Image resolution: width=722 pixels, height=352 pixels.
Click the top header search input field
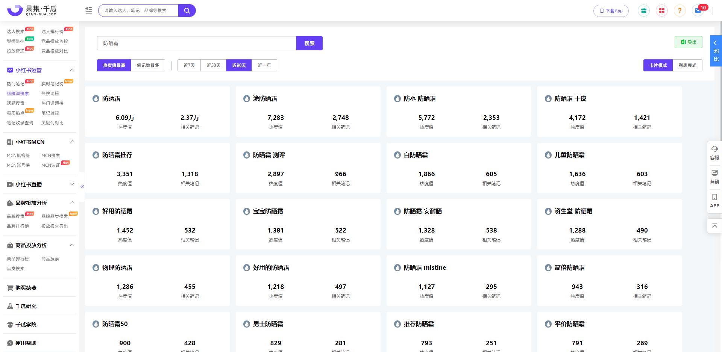pos(138,11)
